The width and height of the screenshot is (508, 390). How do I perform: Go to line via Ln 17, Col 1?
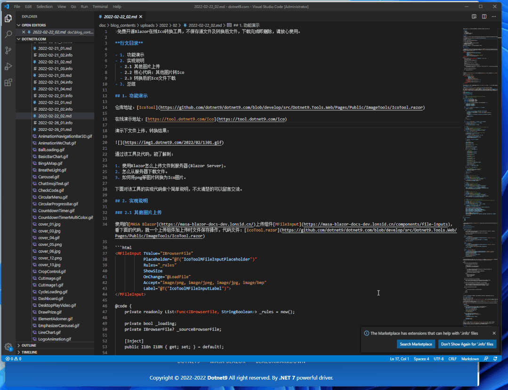(x=399, y=359)
